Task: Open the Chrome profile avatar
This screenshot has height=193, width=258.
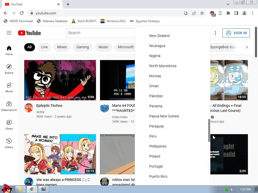Action: tap(244, 13)
